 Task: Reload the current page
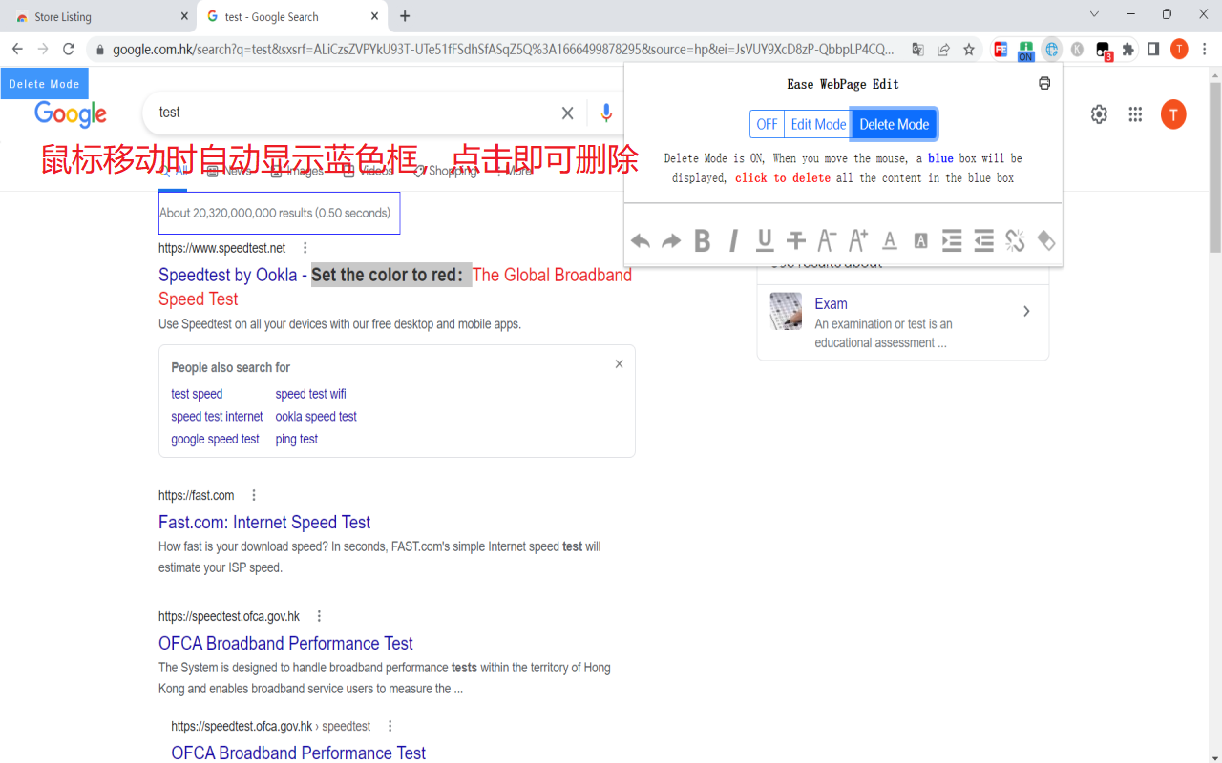(69, 49)
